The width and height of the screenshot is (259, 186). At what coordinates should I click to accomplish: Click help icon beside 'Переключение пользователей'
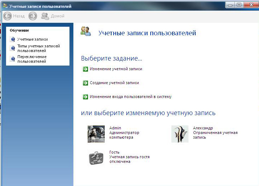13,59
